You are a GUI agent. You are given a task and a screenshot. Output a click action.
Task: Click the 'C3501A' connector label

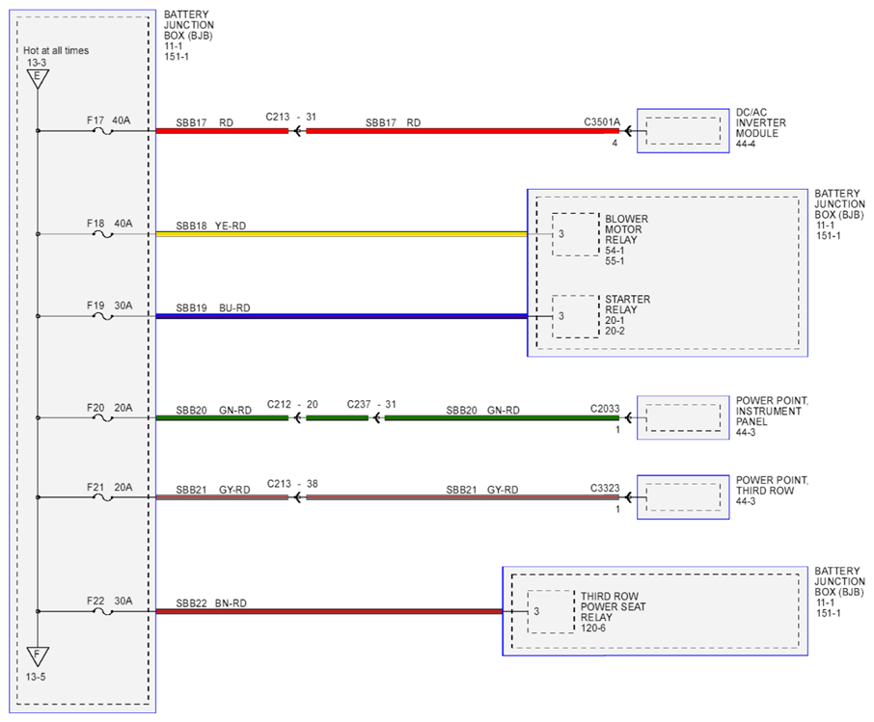pyautogui.click(x=602, y=122)
